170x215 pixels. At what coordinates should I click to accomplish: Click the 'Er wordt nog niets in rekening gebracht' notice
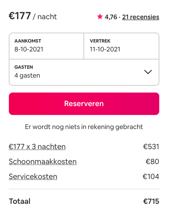84,127
